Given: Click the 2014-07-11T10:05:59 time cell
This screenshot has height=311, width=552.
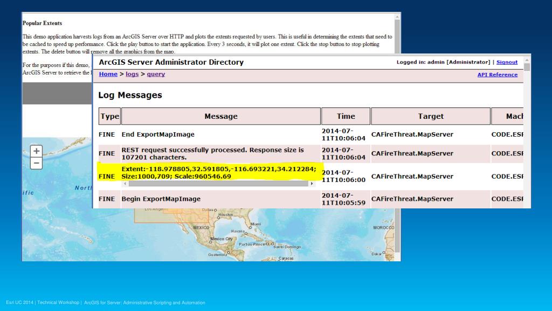Looking at the screenshot, I should [x=343, y=199].
